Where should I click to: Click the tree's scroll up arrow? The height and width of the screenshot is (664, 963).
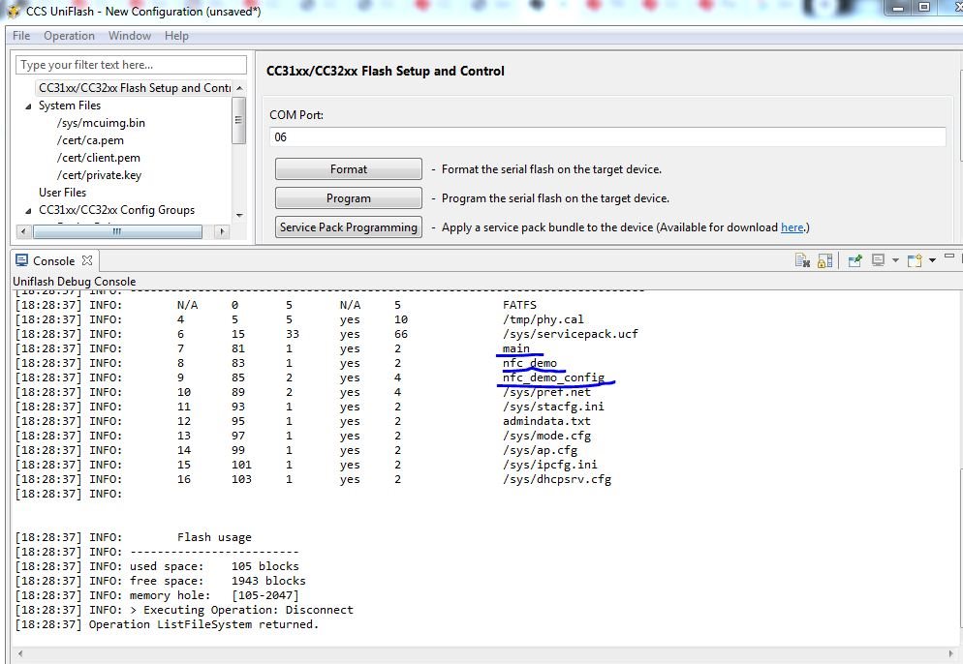[239, 88]
